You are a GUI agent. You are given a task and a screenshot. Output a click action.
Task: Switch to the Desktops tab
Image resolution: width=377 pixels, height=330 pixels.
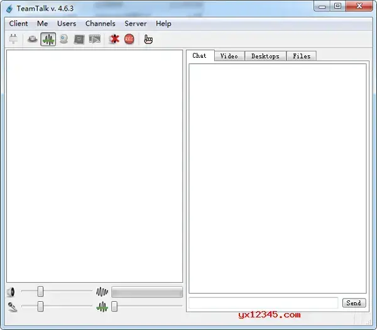click(265, 56)
